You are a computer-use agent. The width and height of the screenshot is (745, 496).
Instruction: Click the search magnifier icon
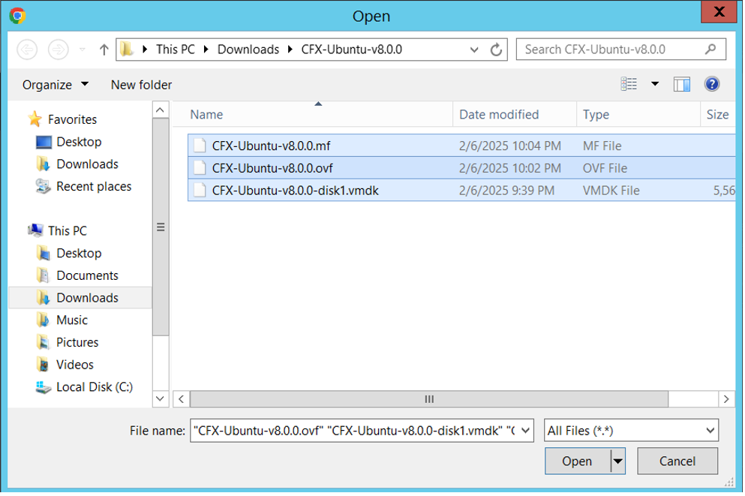tap(710, 50)
